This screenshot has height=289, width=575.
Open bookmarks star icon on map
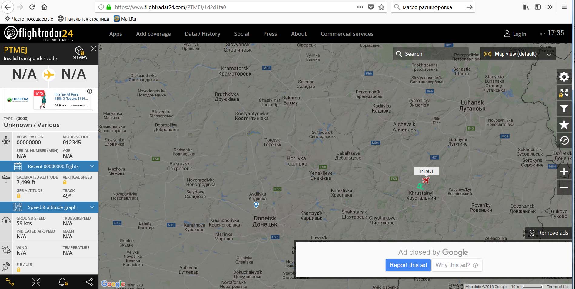564,125
